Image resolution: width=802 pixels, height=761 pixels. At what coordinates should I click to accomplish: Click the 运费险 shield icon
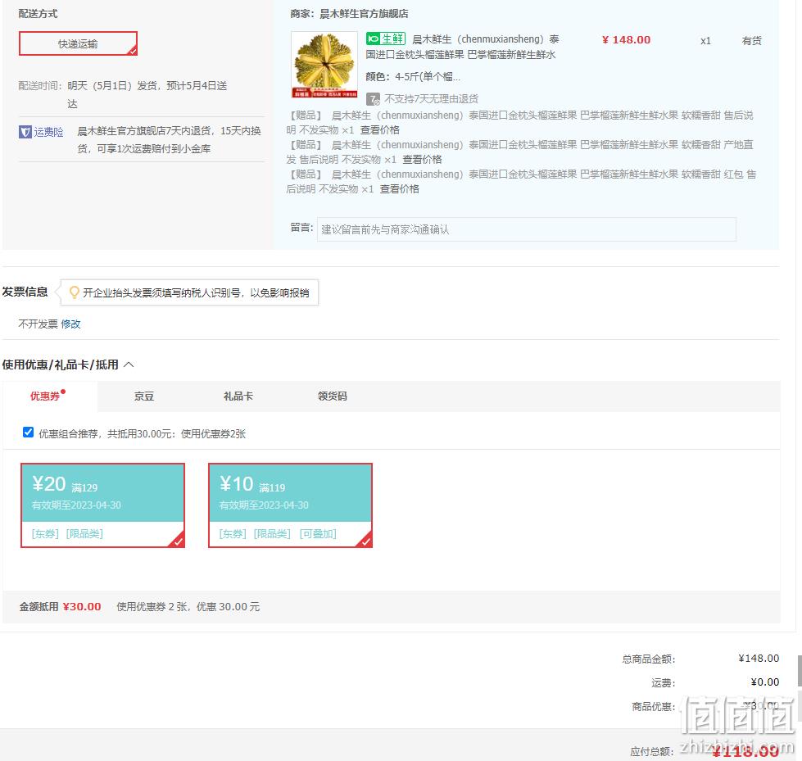coord(25,132)
